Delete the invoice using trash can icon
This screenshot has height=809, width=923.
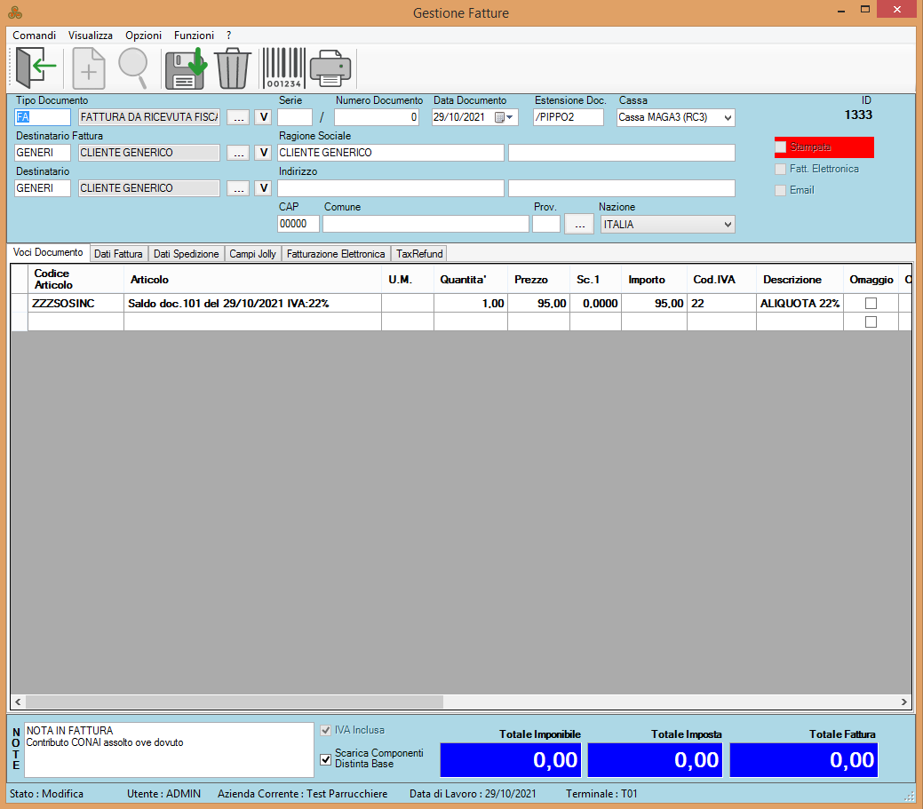[x=233, y=67]
